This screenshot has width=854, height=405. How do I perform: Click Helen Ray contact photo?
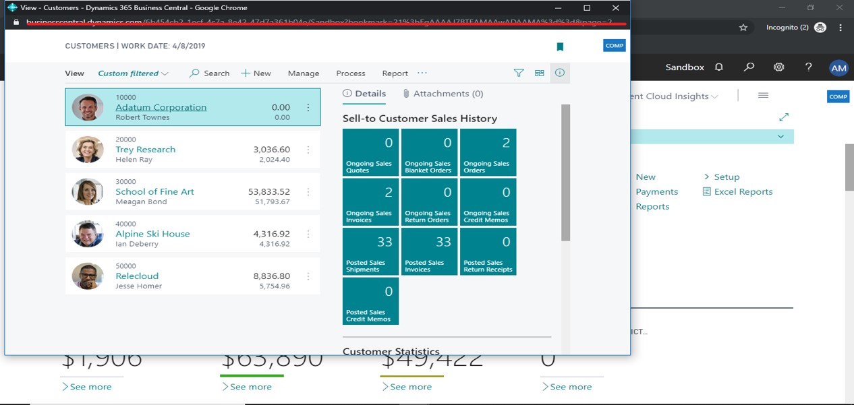[88, 150]
